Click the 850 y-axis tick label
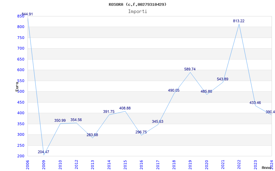 point(21,16)
